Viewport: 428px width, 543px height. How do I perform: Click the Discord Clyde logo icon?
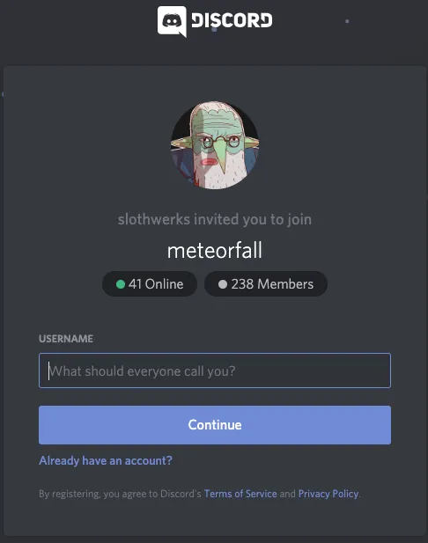[172, 21]
